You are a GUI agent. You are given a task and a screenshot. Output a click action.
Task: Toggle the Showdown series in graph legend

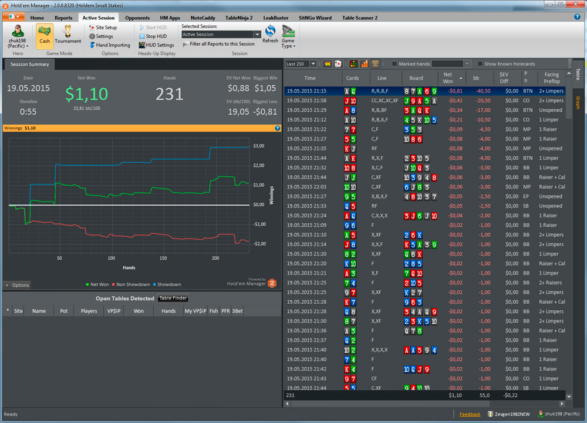167,284
